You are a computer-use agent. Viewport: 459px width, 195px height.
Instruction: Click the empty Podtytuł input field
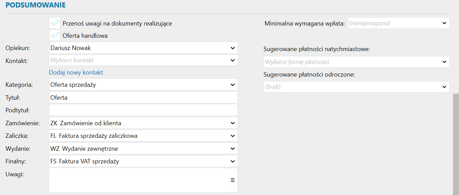click(x=143, y=110)
